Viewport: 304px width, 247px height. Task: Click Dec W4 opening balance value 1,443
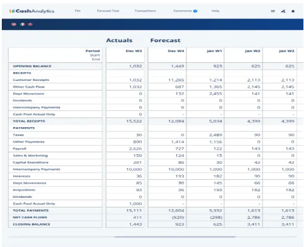pos(177,66)
